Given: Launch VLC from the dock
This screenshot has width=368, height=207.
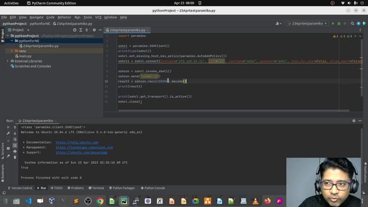Looking at the screenshot, I should pos(255,201).
